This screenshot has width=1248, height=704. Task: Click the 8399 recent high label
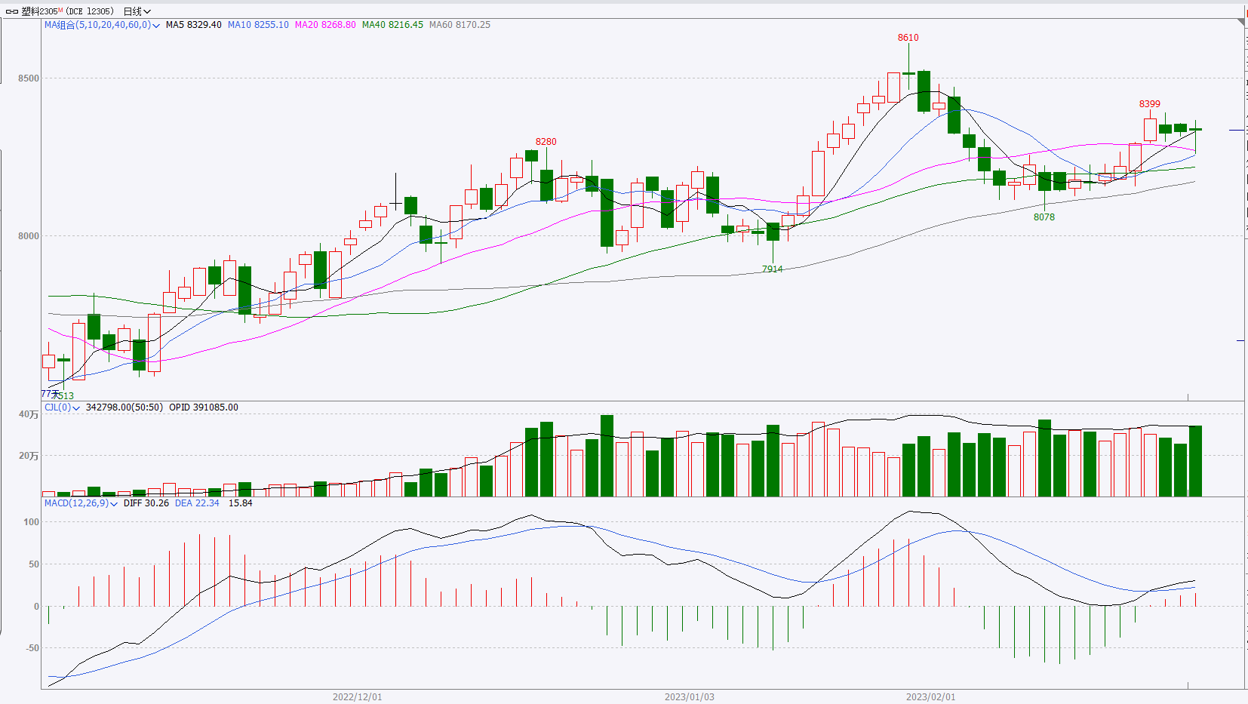(x=1149, y=104)
